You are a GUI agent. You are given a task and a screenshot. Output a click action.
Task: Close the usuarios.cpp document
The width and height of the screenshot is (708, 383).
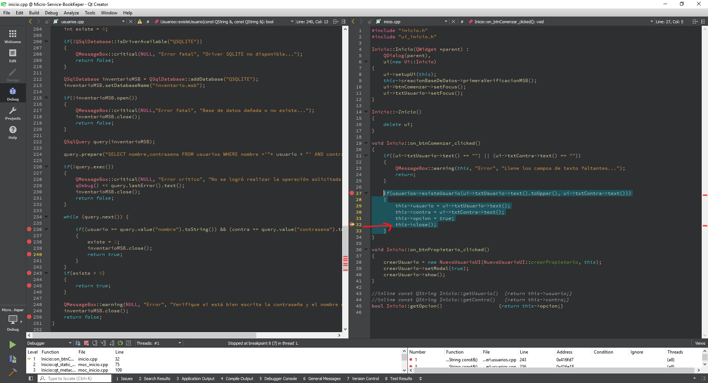131,22
